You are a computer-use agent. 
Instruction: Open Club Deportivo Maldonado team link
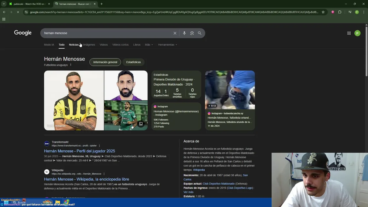click(x=218, y=184)
